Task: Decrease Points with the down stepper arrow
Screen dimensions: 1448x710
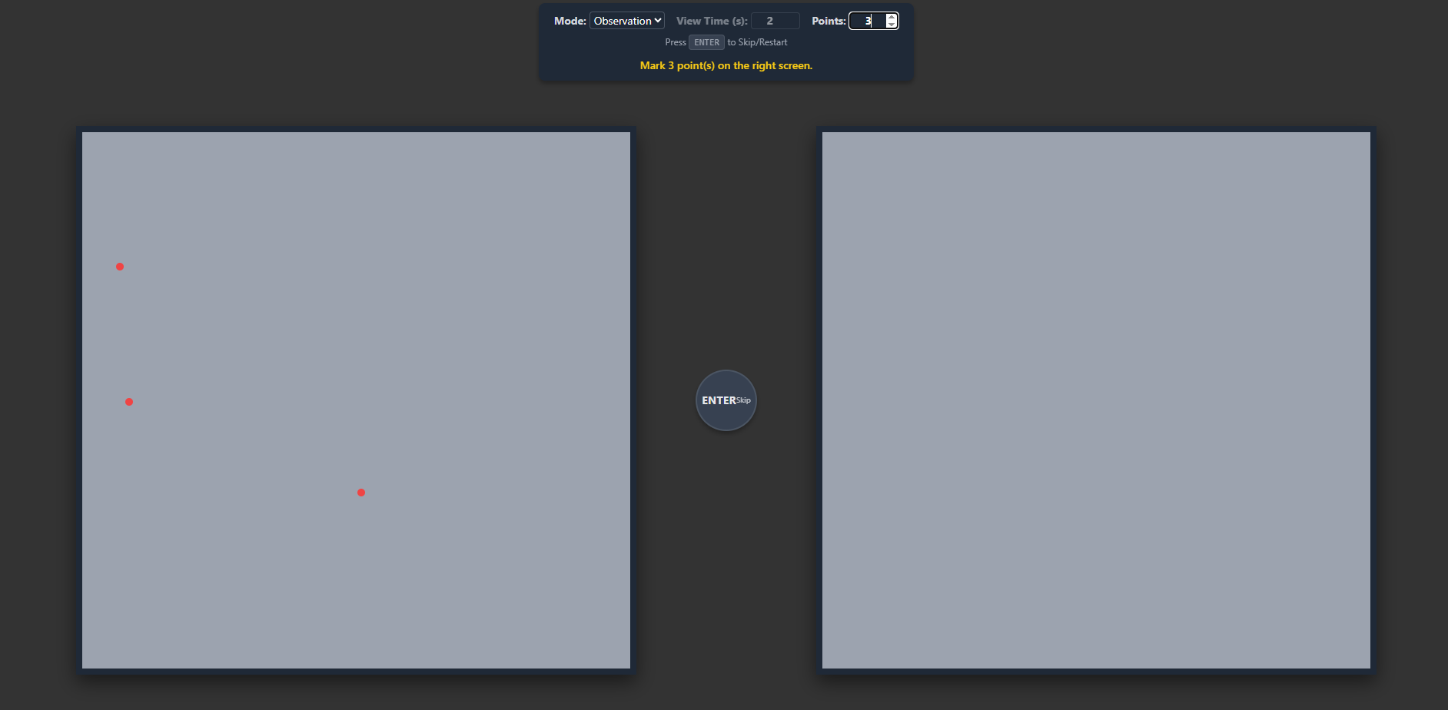Action: coord(891,25)
